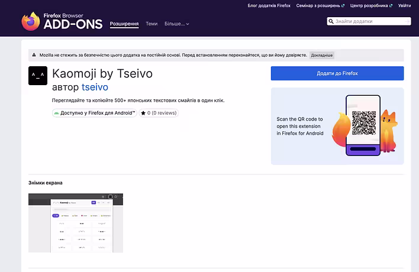Click the star rating icon

[143, 113]
